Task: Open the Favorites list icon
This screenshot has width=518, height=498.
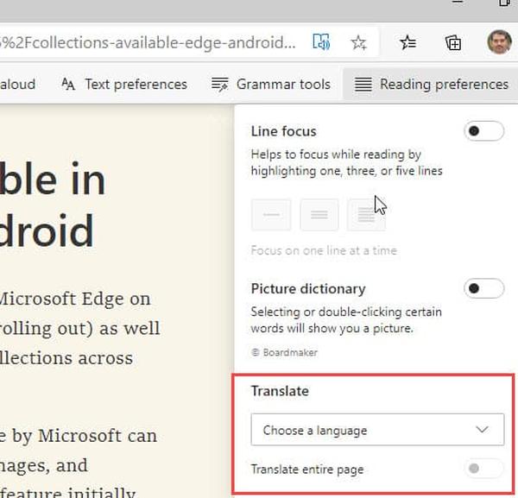Action: 408,41
